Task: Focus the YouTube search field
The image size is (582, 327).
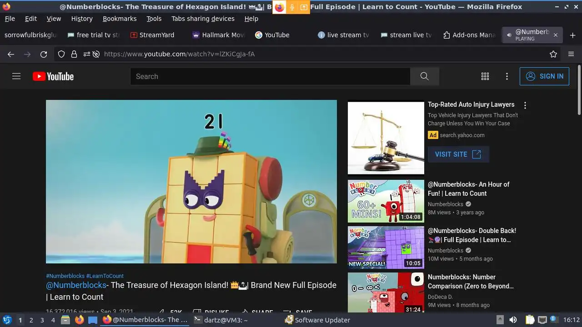Action: pyautogui.click(x=270, y=76)
